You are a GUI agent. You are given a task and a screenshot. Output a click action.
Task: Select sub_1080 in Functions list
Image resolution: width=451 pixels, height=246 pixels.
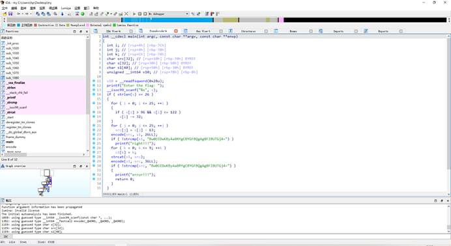pyautogui.click(x=12, y=78)
